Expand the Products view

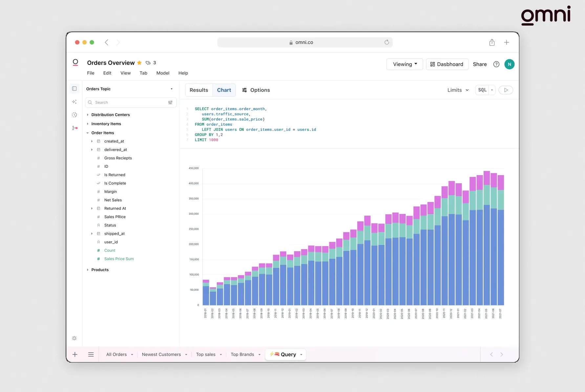pos(88,270)
